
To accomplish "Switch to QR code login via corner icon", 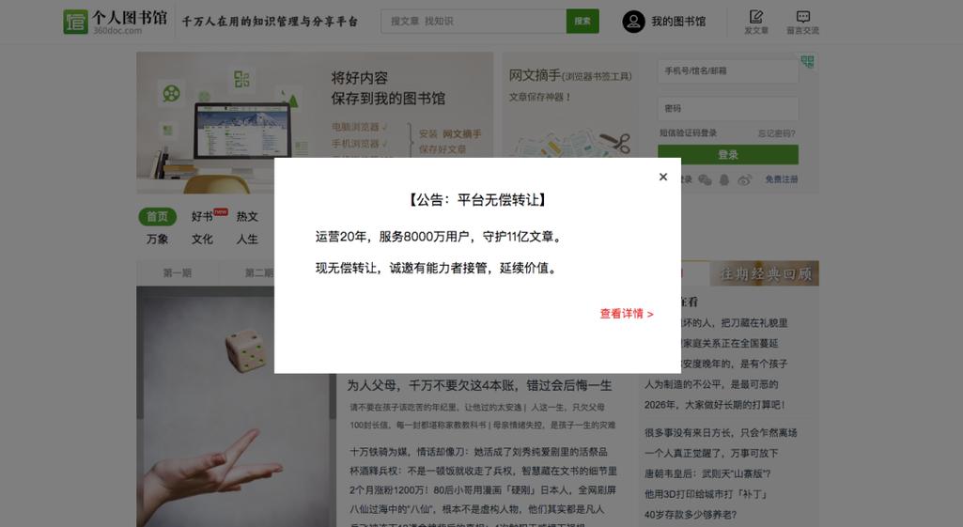I will (807, 61).
